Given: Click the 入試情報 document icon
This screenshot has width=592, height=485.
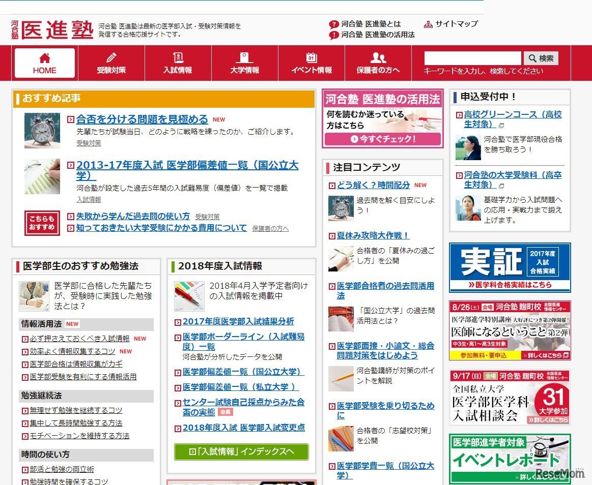Looking at the screenshot, I should tap(178, 56).
